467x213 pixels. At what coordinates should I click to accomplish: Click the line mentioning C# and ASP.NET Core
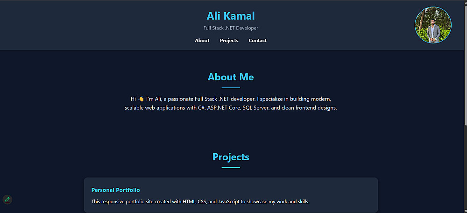pyautogui.click(x=231, y=108)
